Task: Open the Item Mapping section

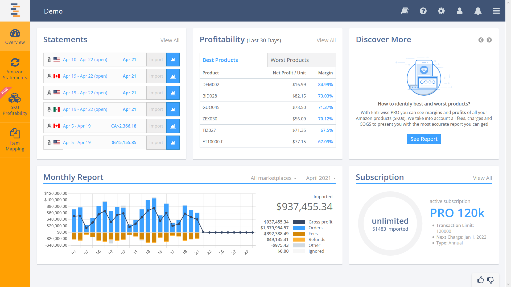Action: (x=15, y=139)
